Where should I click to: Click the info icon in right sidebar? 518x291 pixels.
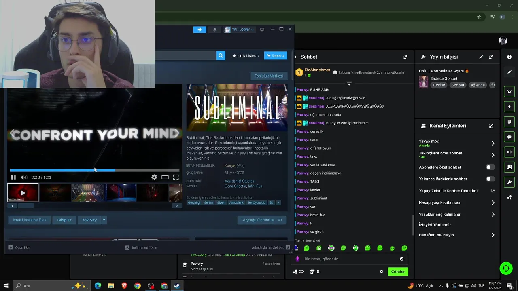[x=509, y=57]
